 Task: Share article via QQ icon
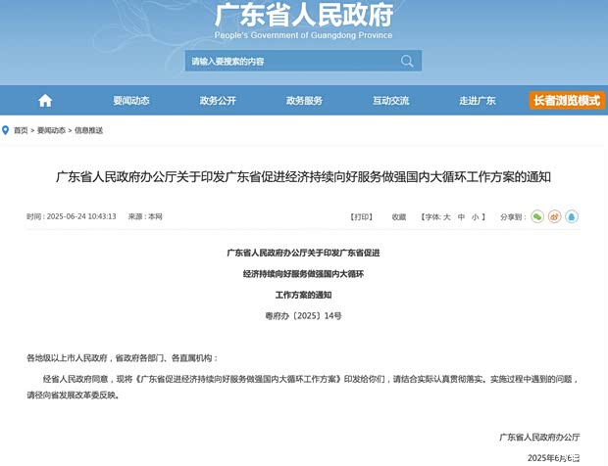coord(572,216)
